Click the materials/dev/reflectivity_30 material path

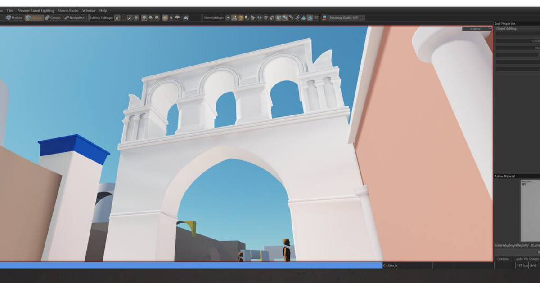coord(517,245)
